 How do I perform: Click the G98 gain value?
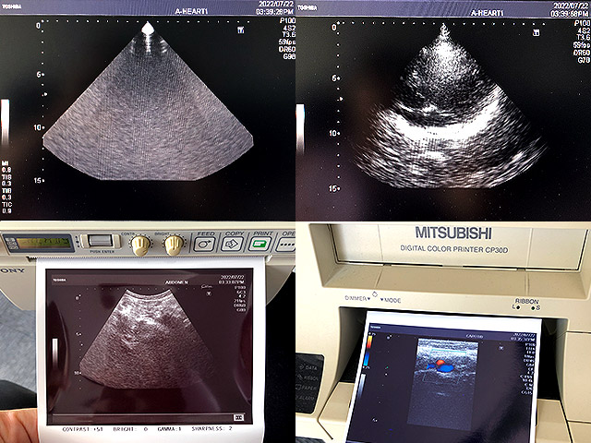tap(289, 56)
